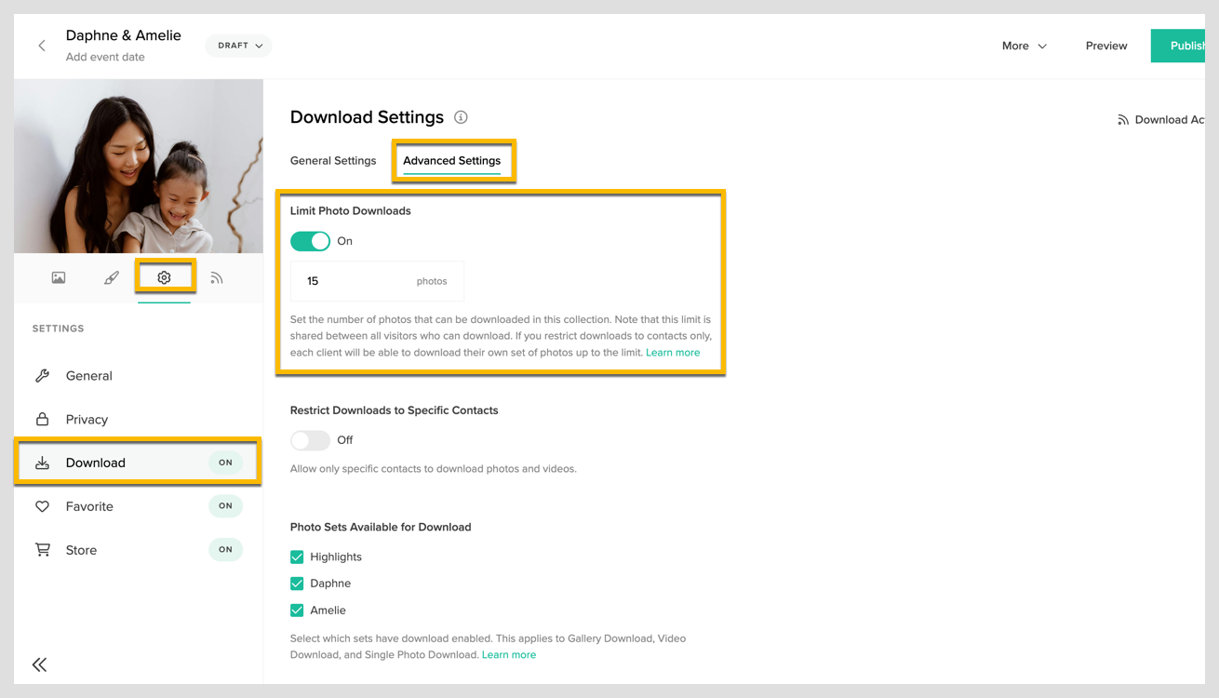Expand the More menu

coord(1023,45)
